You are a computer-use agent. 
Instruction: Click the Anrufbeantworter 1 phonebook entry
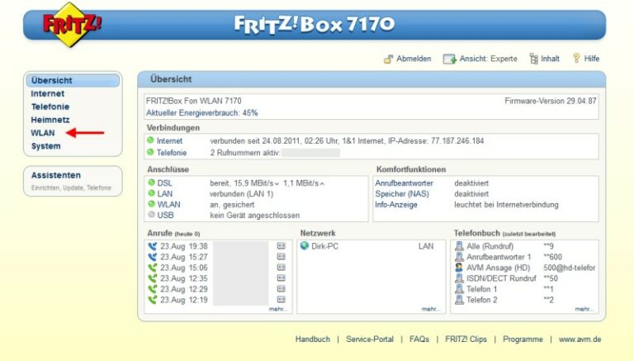tap(499, 257)
